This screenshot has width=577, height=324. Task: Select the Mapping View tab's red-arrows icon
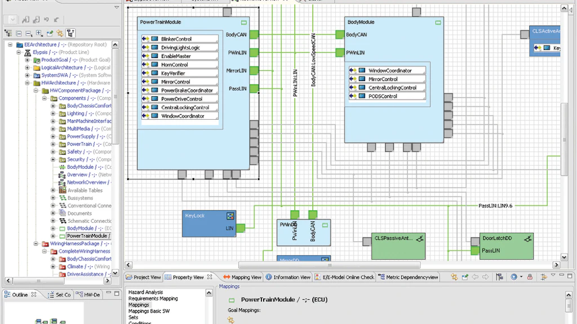pos(228,277)
